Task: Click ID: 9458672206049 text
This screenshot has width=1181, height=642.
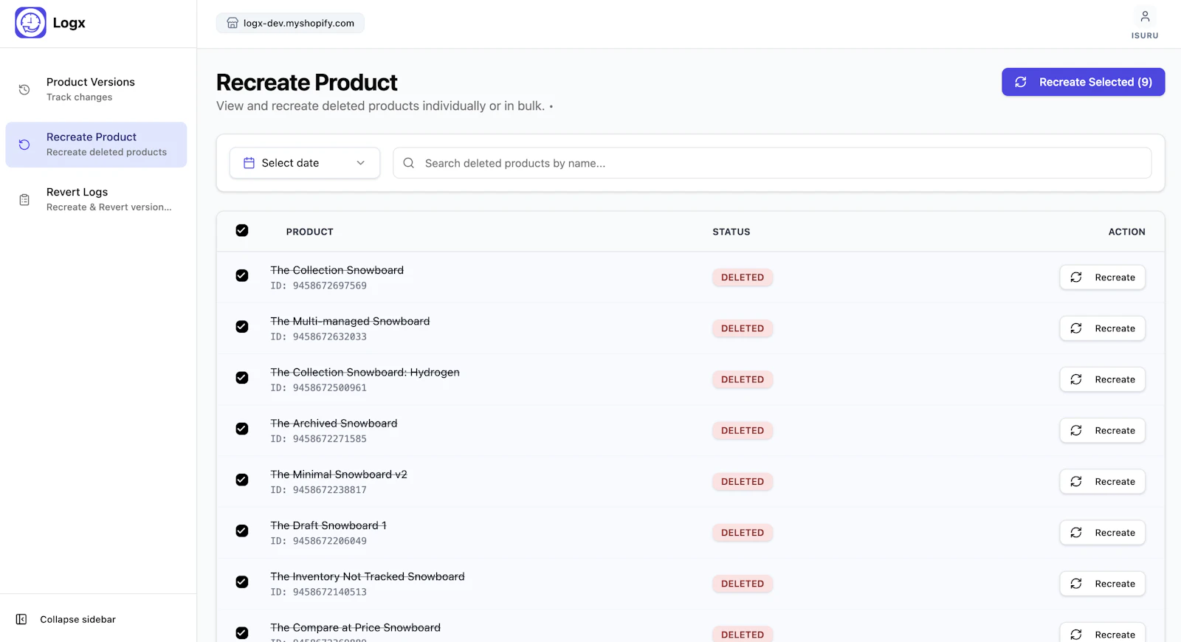Action: 318,541
